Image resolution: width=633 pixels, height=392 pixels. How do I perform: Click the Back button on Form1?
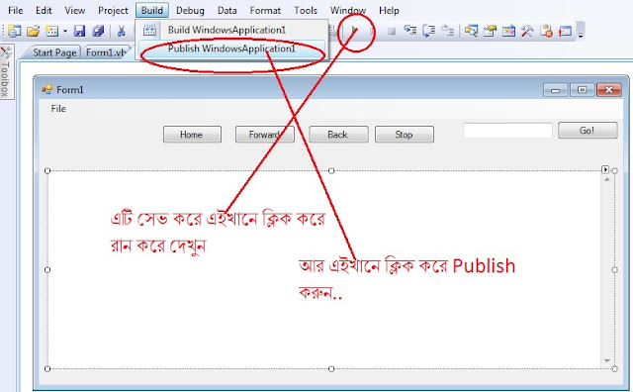[338, 135]
